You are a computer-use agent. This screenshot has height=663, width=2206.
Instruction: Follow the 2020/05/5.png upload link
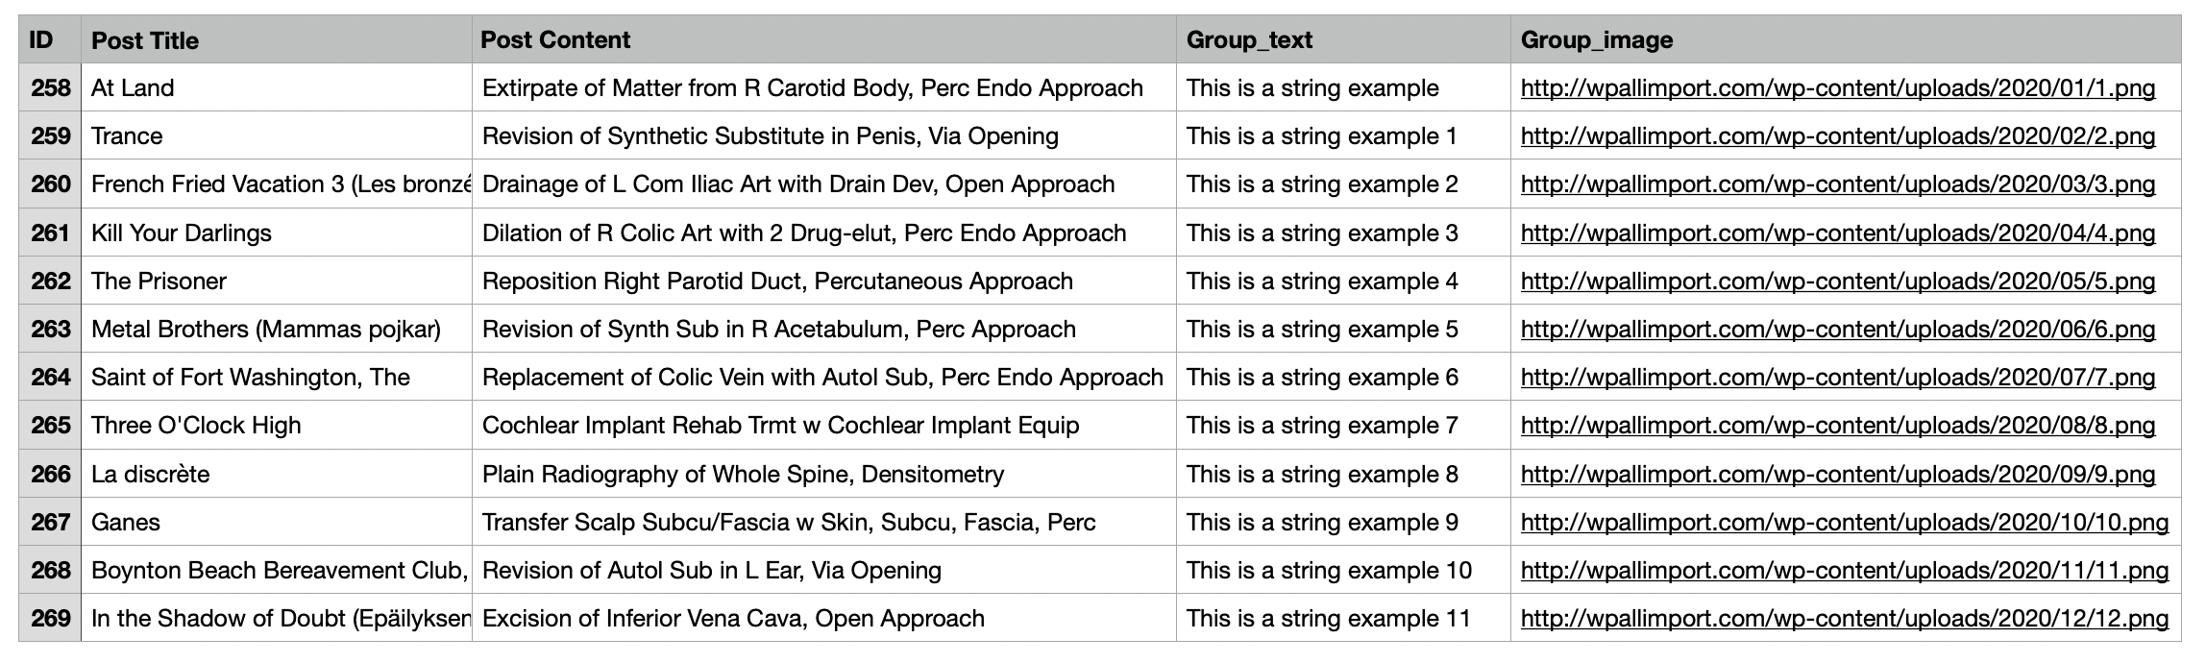(1837, 282)
